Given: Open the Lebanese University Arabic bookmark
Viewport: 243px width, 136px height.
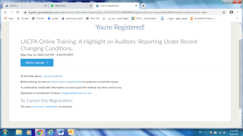Looking at the screenshot, I should [x=115, y=18].
